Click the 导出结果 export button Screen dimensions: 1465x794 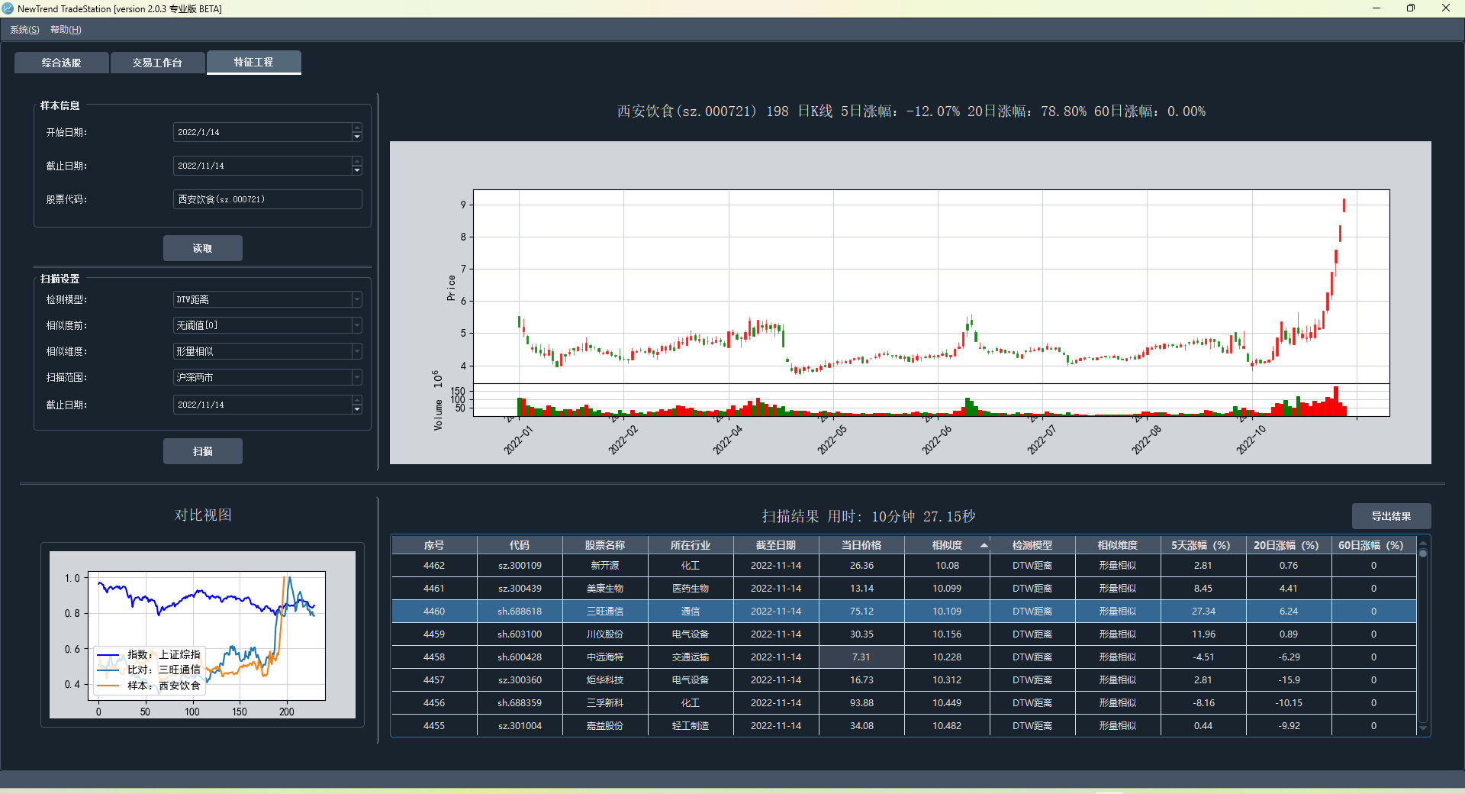pyautogui.click(x=1390, y=516)
